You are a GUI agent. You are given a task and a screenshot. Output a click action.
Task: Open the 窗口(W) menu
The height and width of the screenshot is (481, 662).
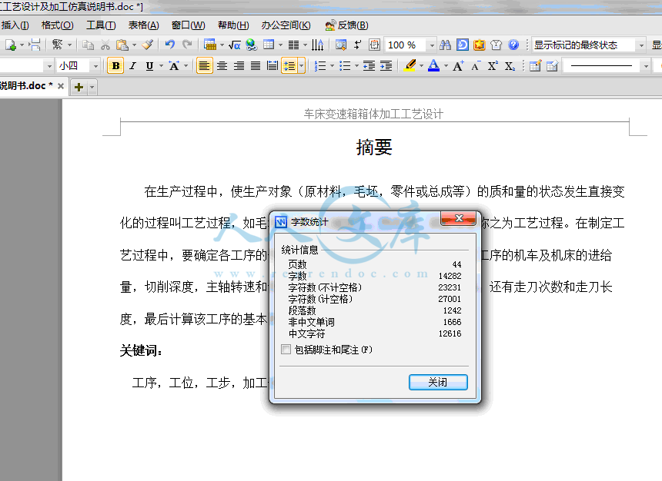pyautogui.click(x=189, y=25)
